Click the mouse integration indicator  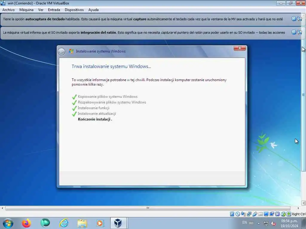[283, 214]
